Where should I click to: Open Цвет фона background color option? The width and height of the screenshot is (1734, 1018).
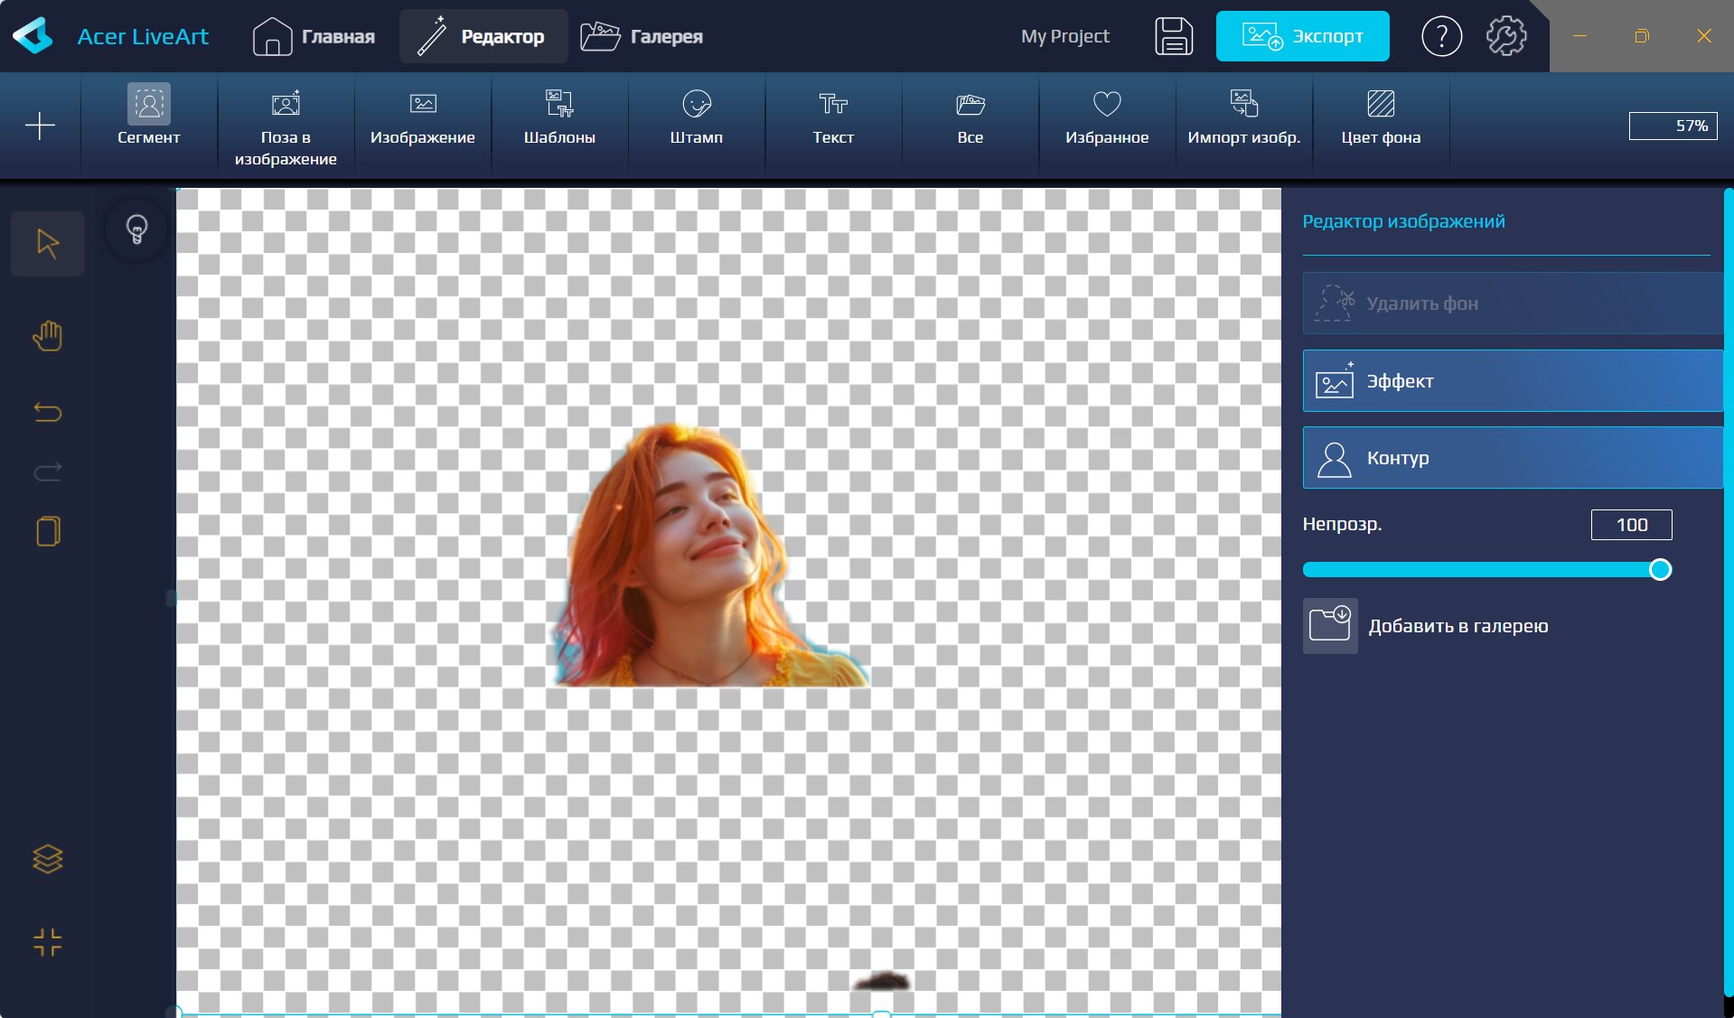pos(1380,116)
